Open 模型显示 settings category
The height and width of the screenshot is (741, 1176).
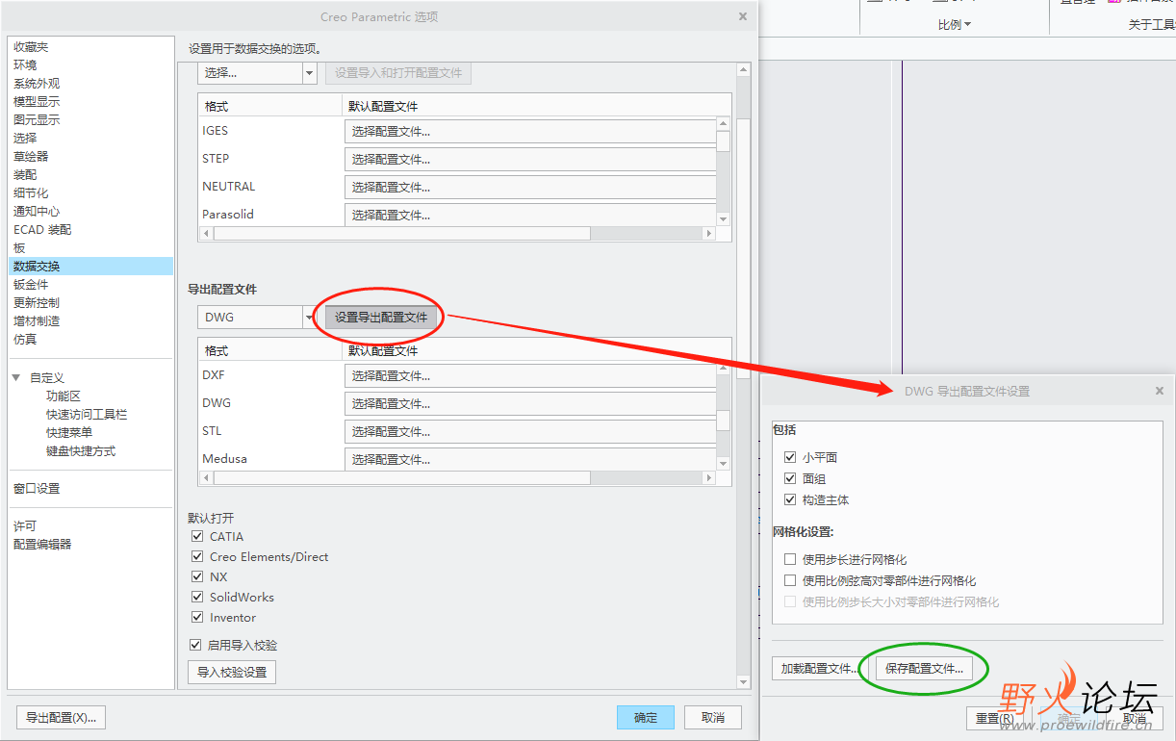(37, 102)
